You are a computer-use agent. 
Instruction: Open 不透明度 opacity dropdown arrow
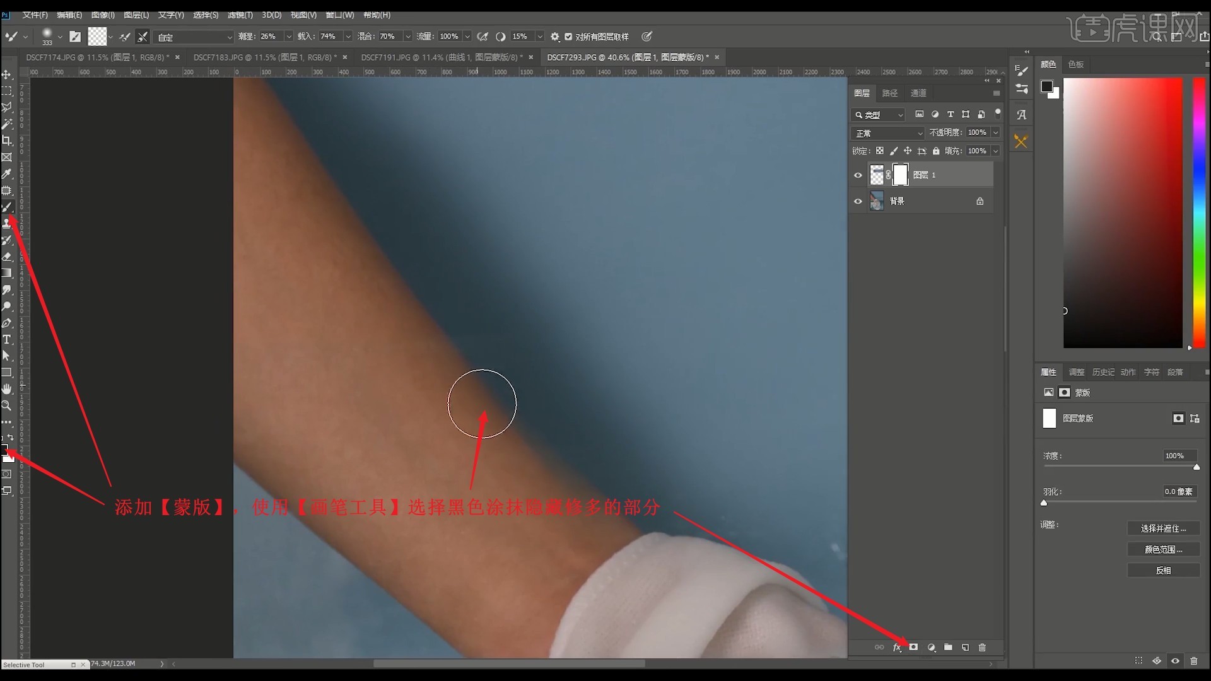995,132
